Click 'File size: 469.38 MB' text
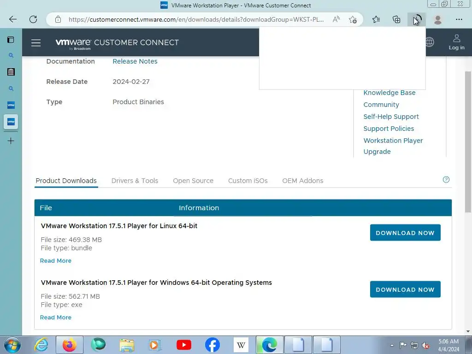Screen dimensions: 472x354 [71, 240]
